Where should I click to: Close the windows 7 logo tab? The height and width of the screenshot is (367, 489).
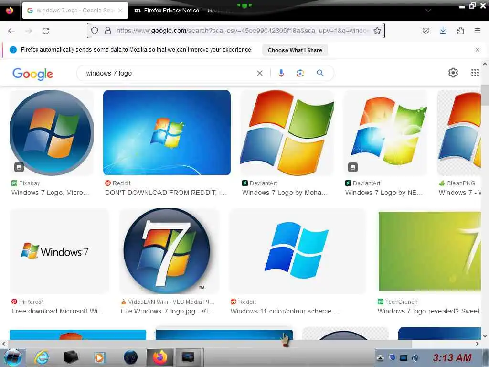click(120, 11)
